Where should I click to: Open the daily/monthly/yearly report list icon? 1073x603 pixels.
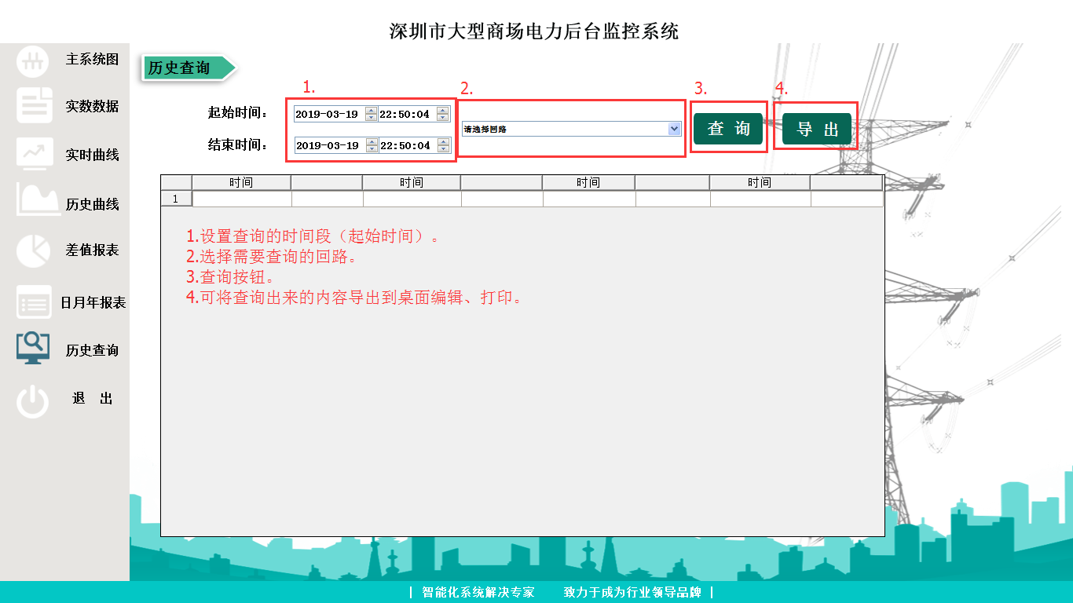[x=34, y=302]
